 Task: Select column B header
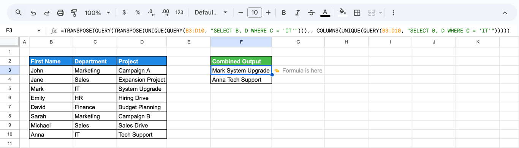(51, 42)
